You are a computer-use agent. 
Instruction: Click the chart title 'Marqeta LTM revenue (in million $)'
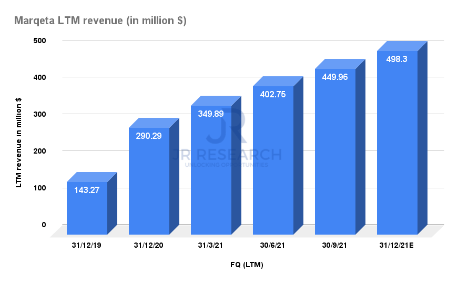click(100, 21)
